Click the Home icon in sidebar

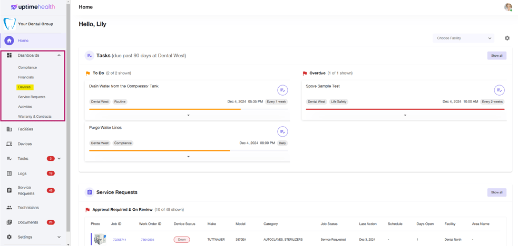[x=9, y=40]
